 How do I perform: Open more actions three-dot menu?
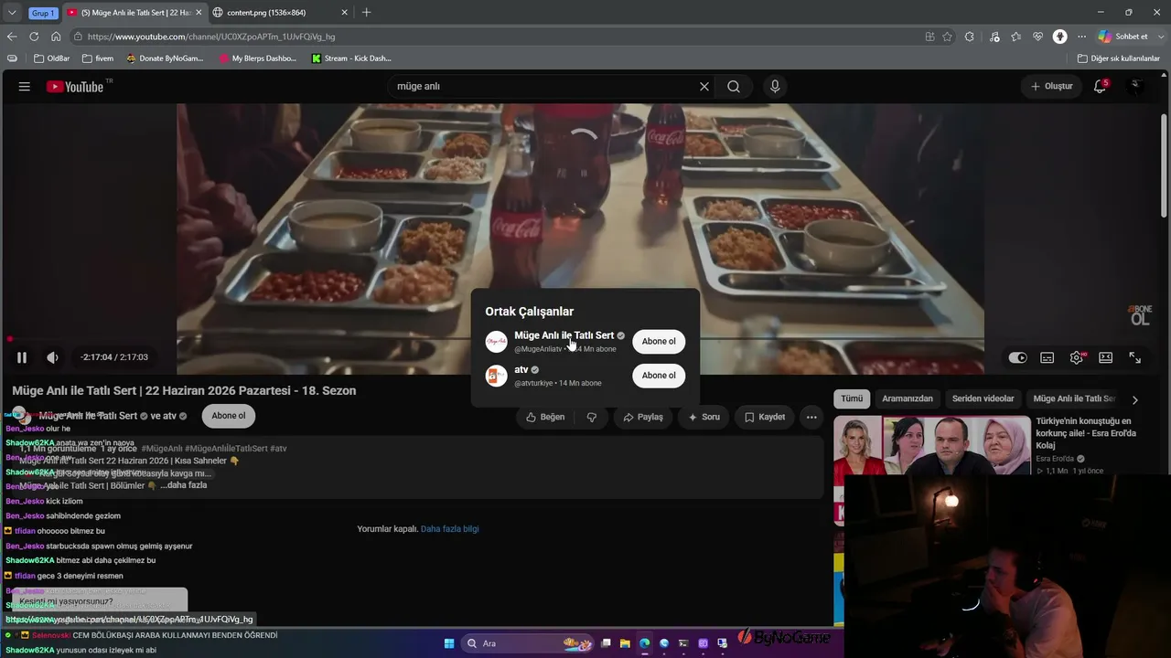pyautogui.click(x=811, y=417)
